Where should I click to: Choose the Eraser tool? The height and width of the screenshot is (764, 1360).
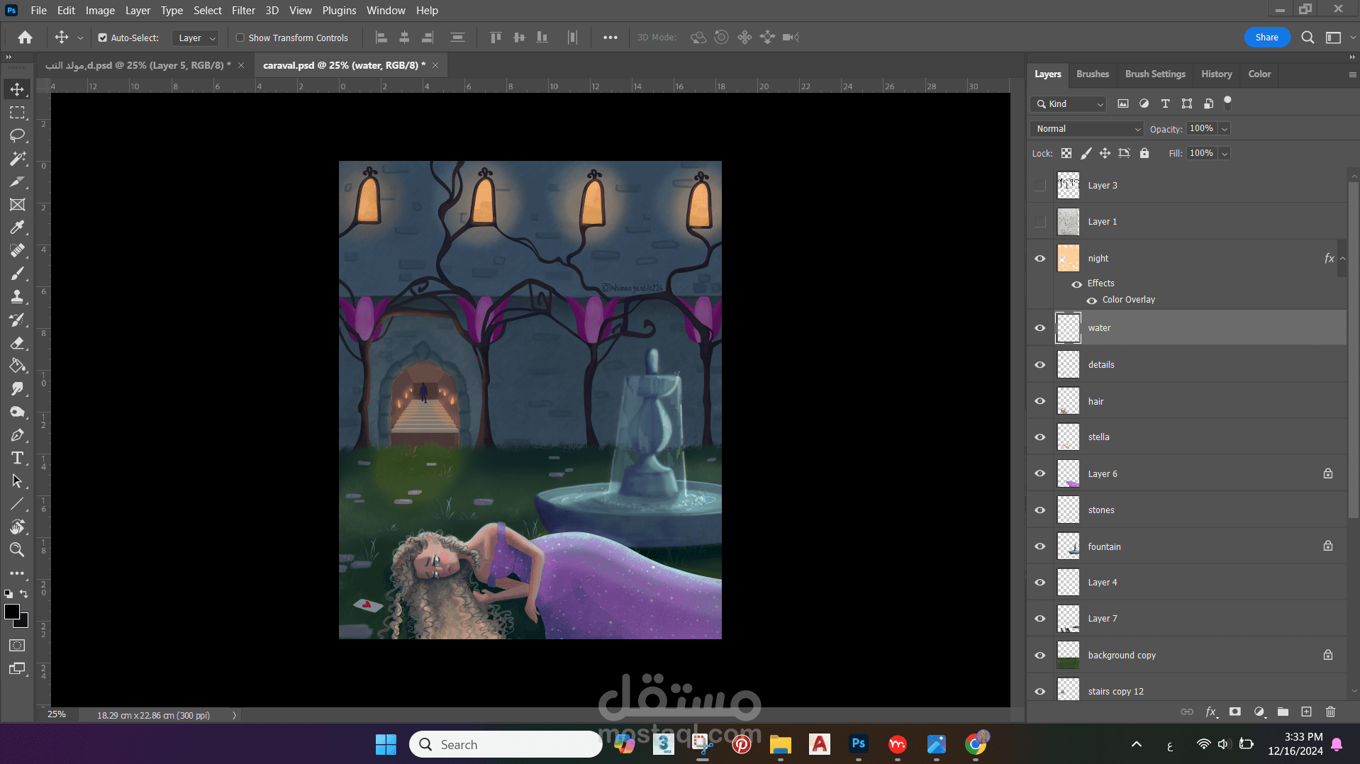point(17,343)
